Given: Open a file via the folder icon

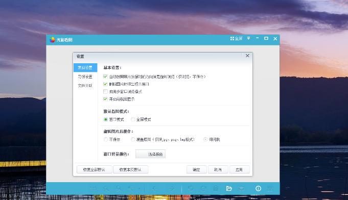Looking at the screenshot, I should (229, 189).
